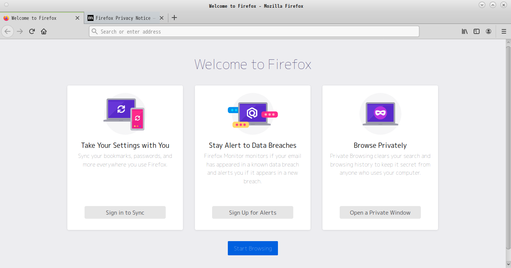Click the Take Your Settings with You title

[x=125, y=146]
